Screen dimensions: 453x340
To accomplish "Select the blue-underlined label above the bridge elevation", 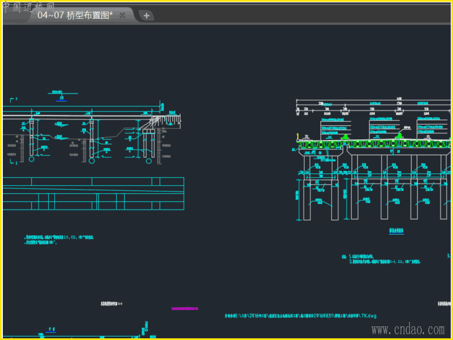I will click(60, 98).
